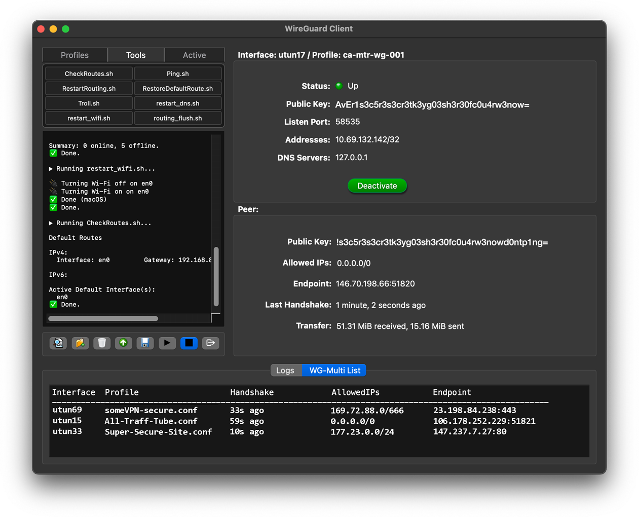Select the Tools tab
The height and width of the screenshot is (517, 639).
136,55
